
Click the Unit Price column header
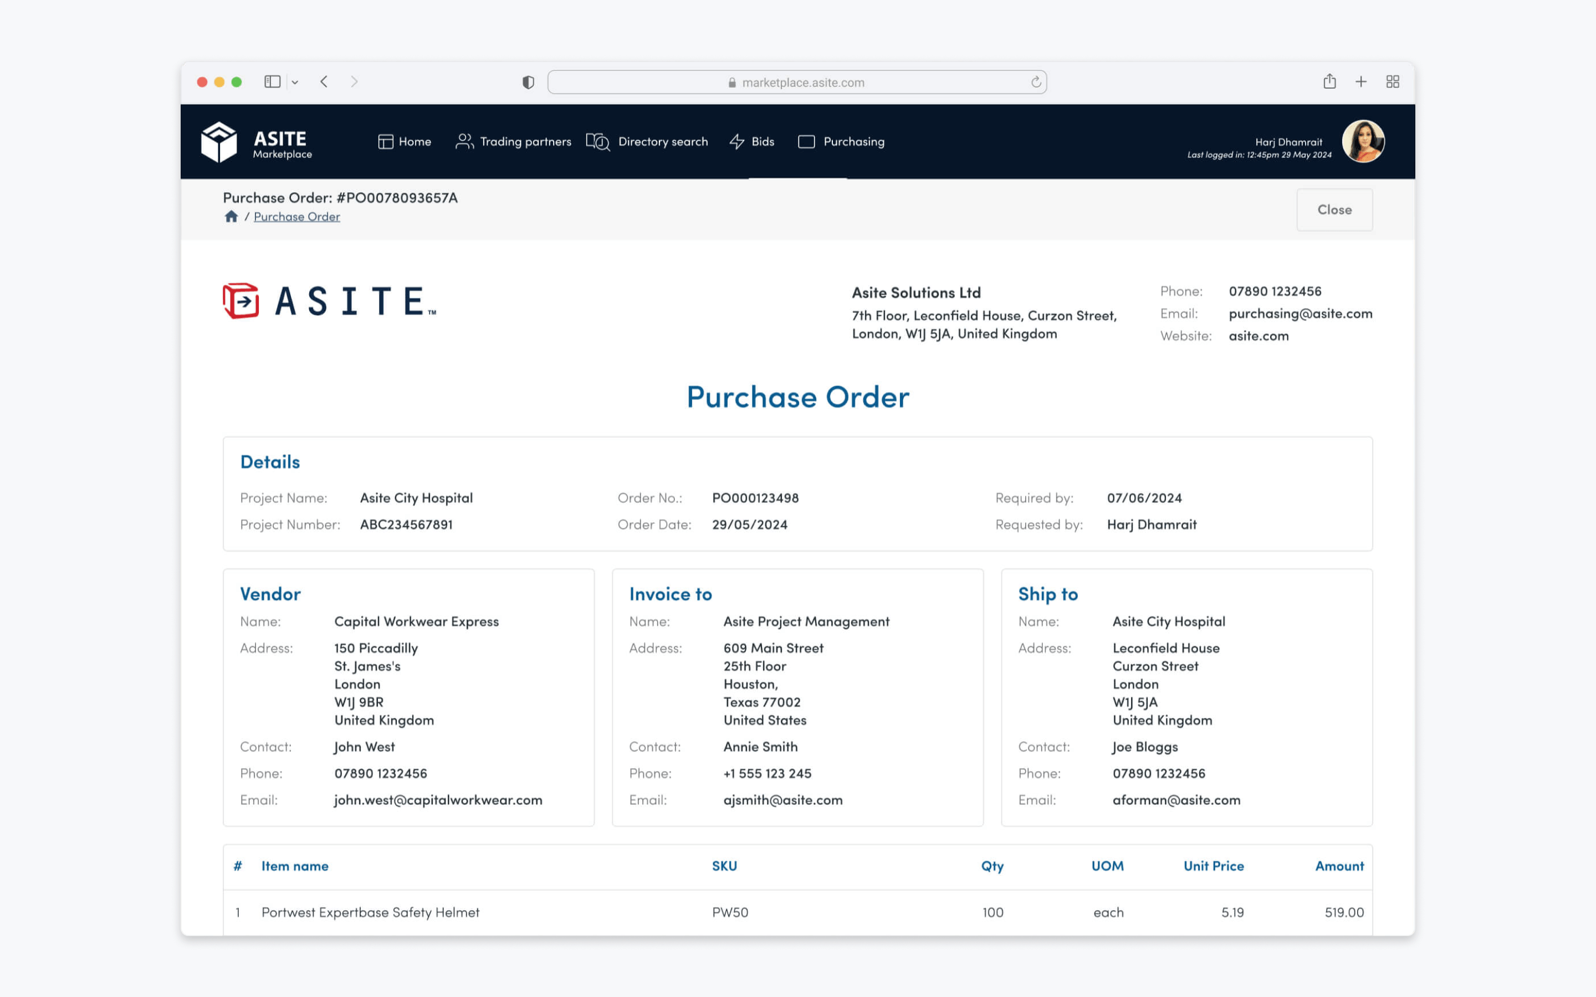coord(1214,866)
